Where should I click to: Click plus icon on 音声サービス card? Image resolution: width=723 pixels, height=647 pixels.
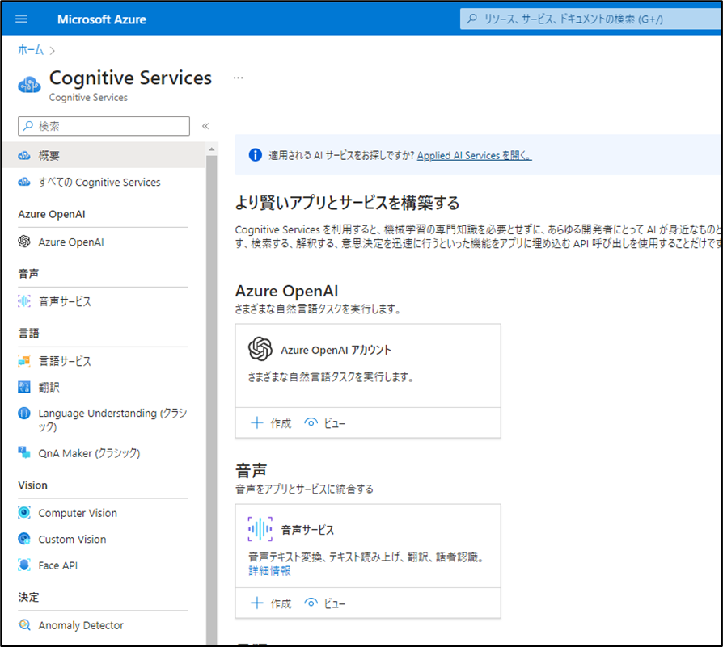(257, 603)
